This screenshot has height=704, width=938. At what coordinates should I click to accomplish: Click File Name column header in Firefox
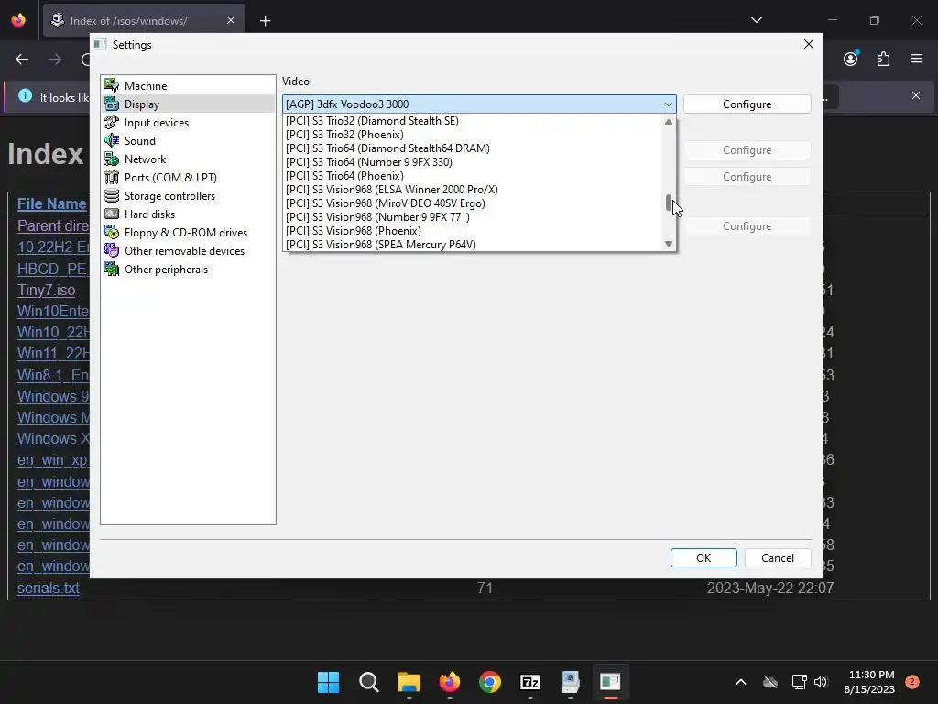coord(51,204)
